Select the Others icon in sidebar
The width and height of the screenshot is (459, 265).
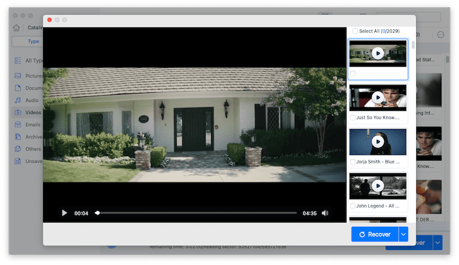[18, 149]
